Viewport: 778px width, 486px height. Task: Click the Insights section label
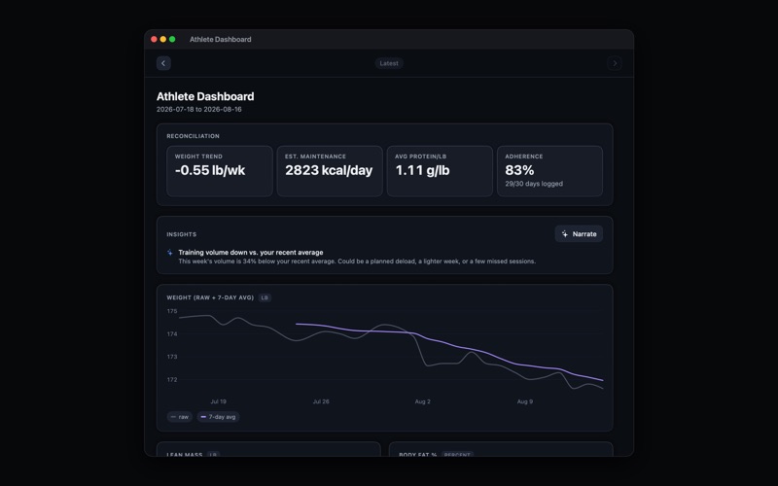click(x=182, y=234)
